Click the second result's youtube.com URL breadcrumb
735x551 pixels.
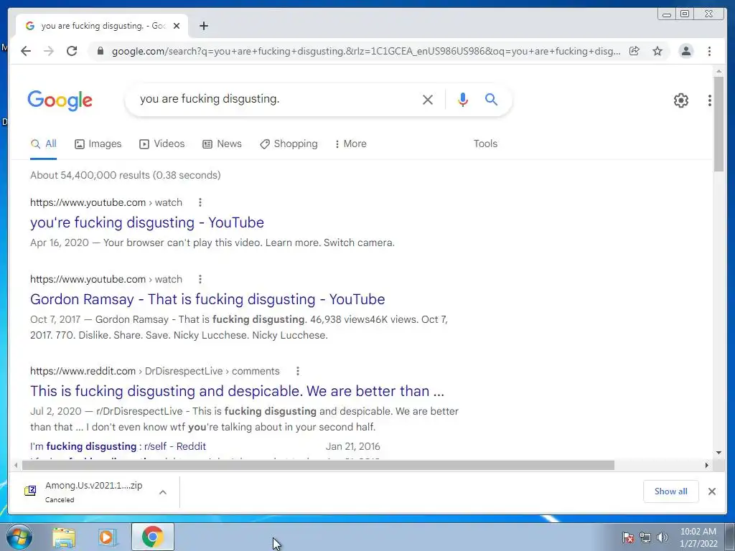106,279
